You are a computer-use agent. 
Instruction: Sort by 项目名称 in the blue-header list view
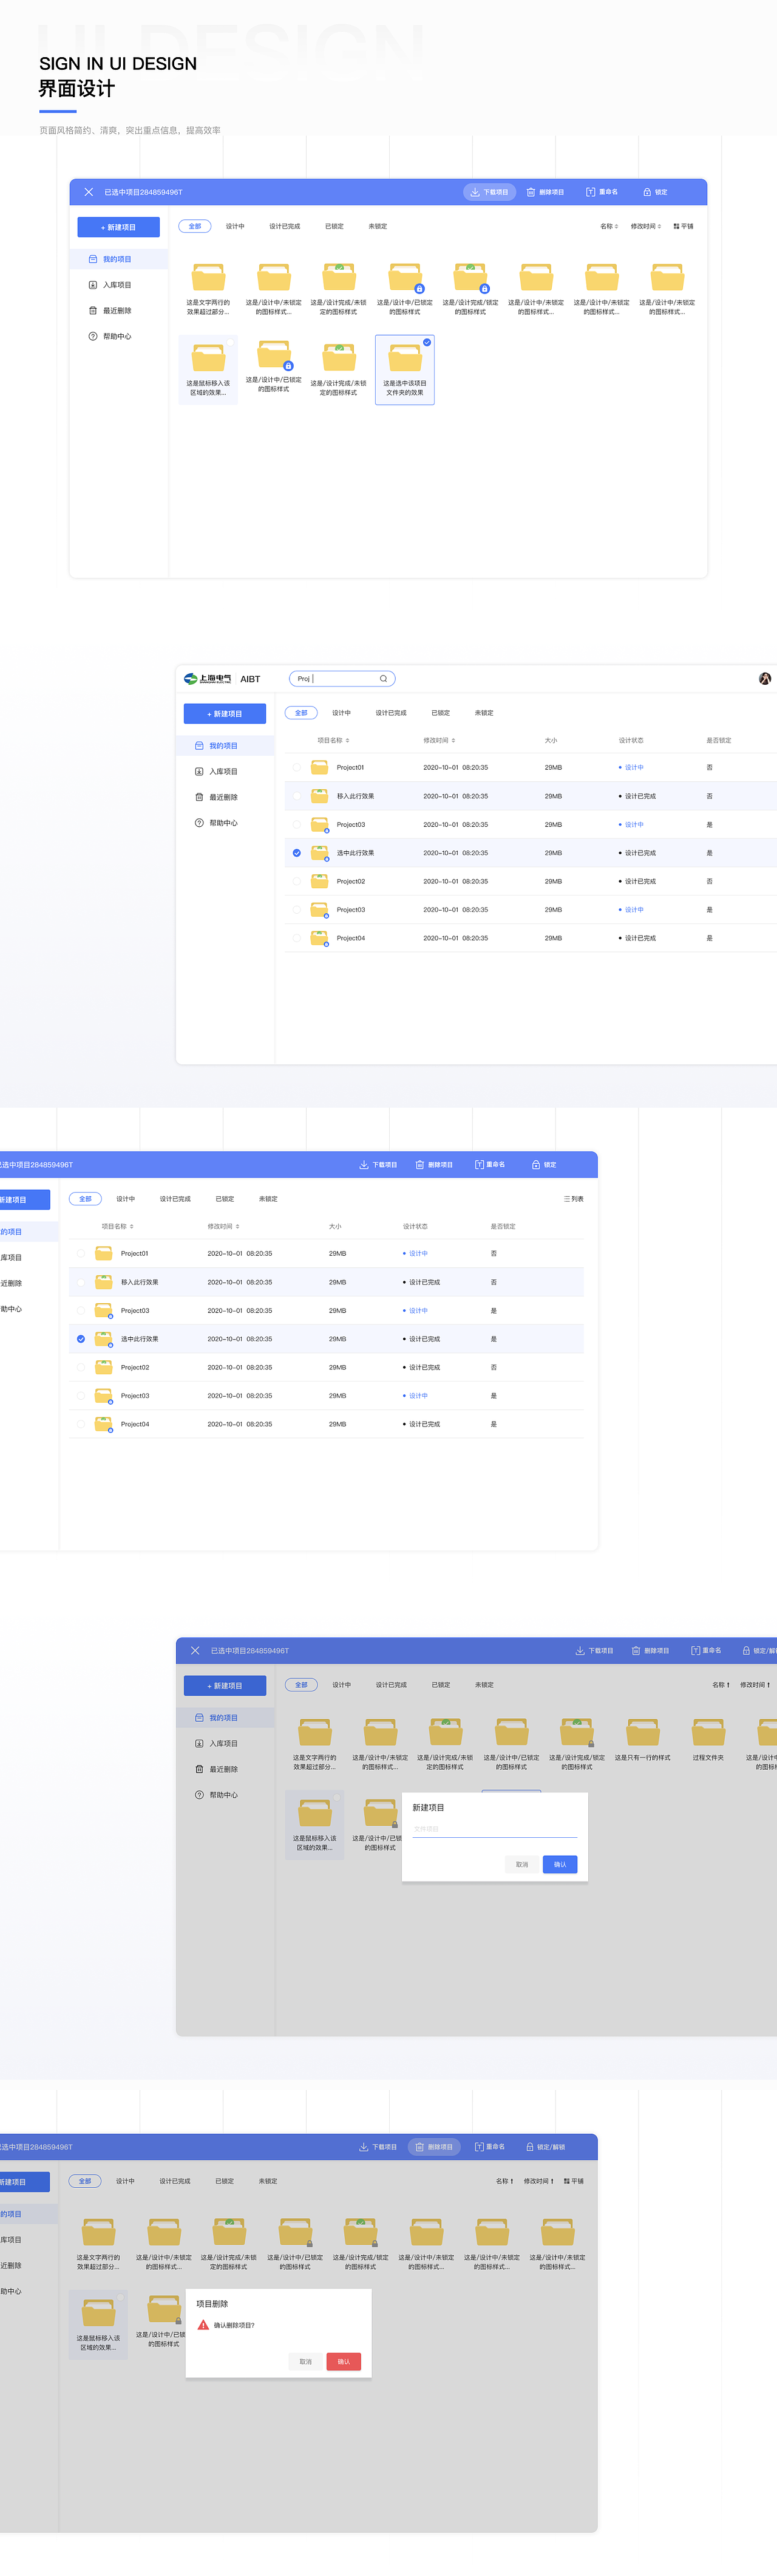click(118, 1227)
